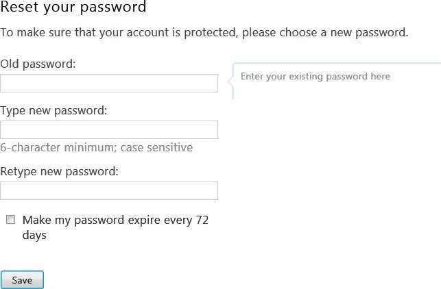Click the account protection instruction sentence

pyautogui.click(x=204, y=32)
